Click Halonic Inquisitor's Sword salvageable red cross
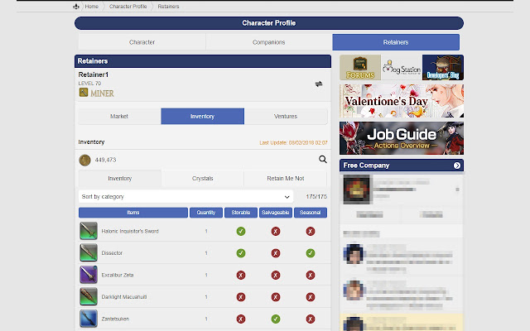This screenshot has width=530, height=331. pyautogui.click(x=276, y=232)
